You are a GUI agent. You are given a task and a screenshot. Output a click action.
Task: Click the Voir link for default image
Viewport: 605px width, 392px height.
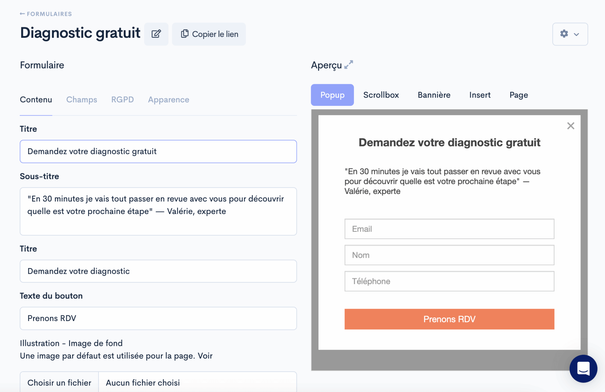[205, 356]
